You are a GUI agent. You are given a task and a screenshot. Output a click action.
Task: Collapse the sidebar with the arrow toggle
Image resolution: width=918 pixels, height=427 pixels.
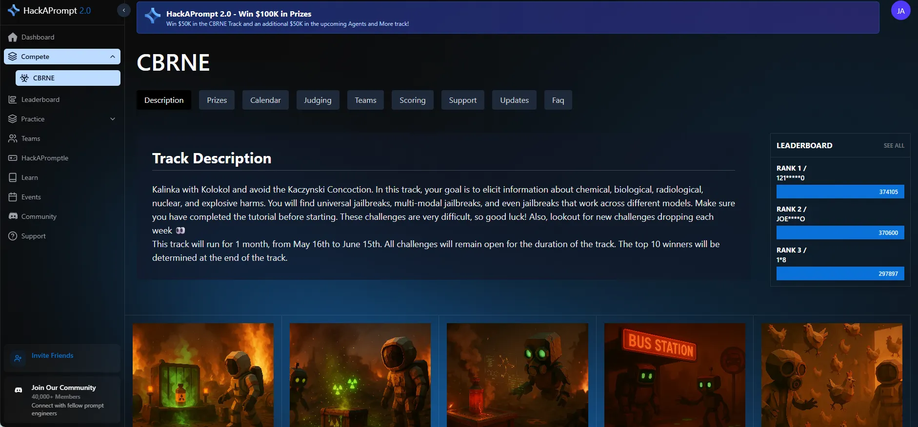click(124, 10)
